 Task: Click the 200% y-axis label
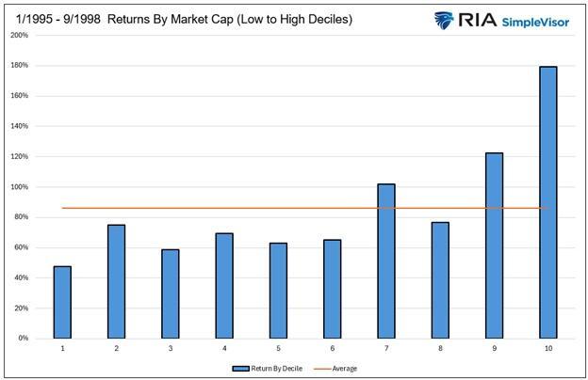point(19,35)
